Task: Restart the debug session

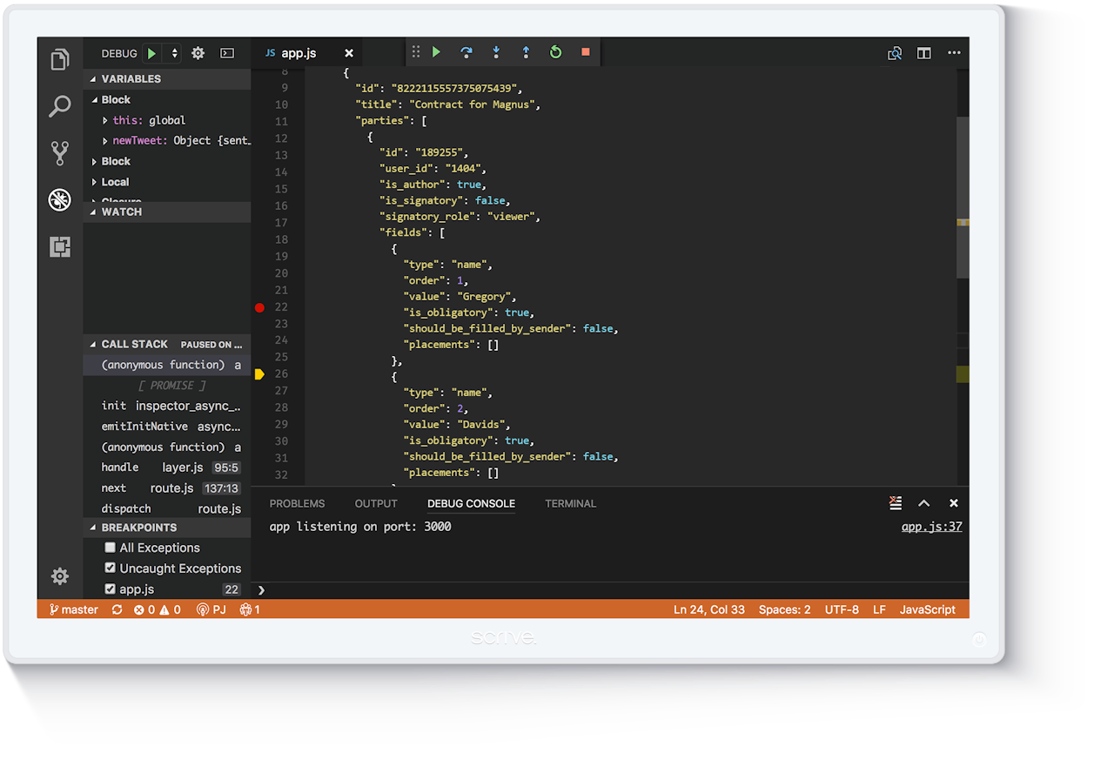Action: pyautogui.click(x=555, y=52)
